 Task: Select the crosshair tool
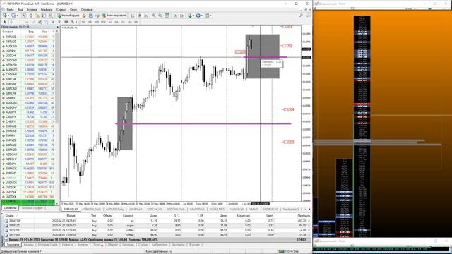[x=11, y=22]
